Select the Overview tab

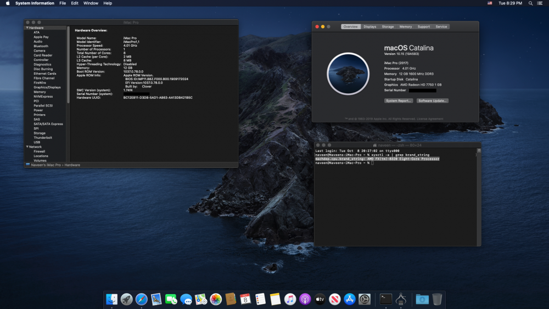(x=350, y=26)
